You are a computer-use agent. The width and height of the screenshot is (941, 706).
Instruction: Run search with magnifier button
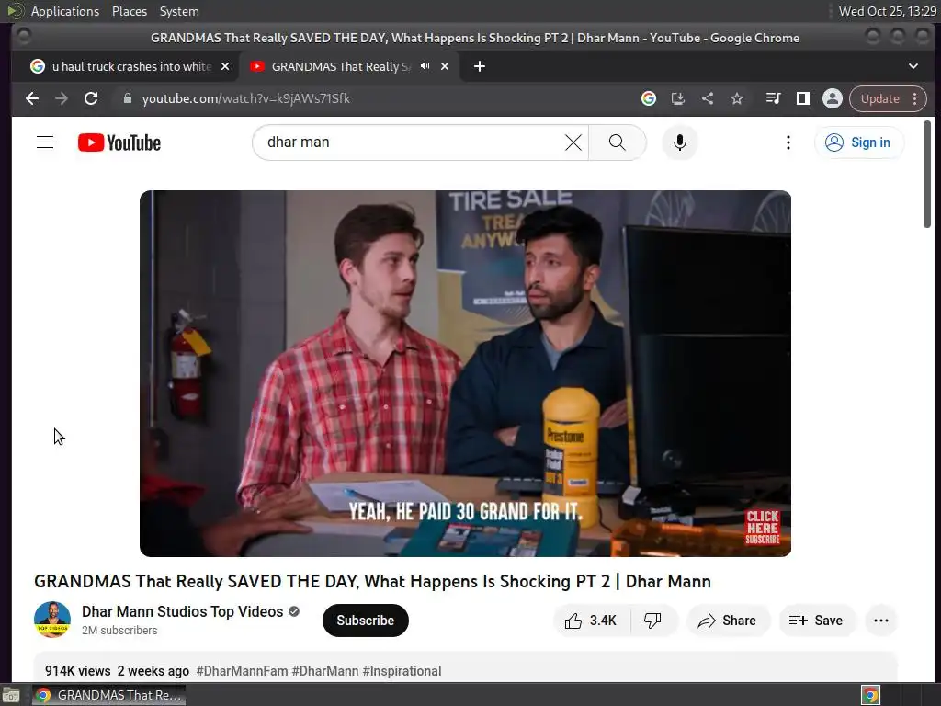coord(617,142)
